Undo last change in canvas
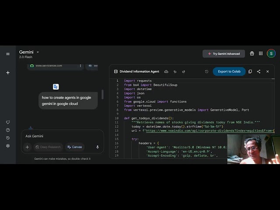 point(175,72)
